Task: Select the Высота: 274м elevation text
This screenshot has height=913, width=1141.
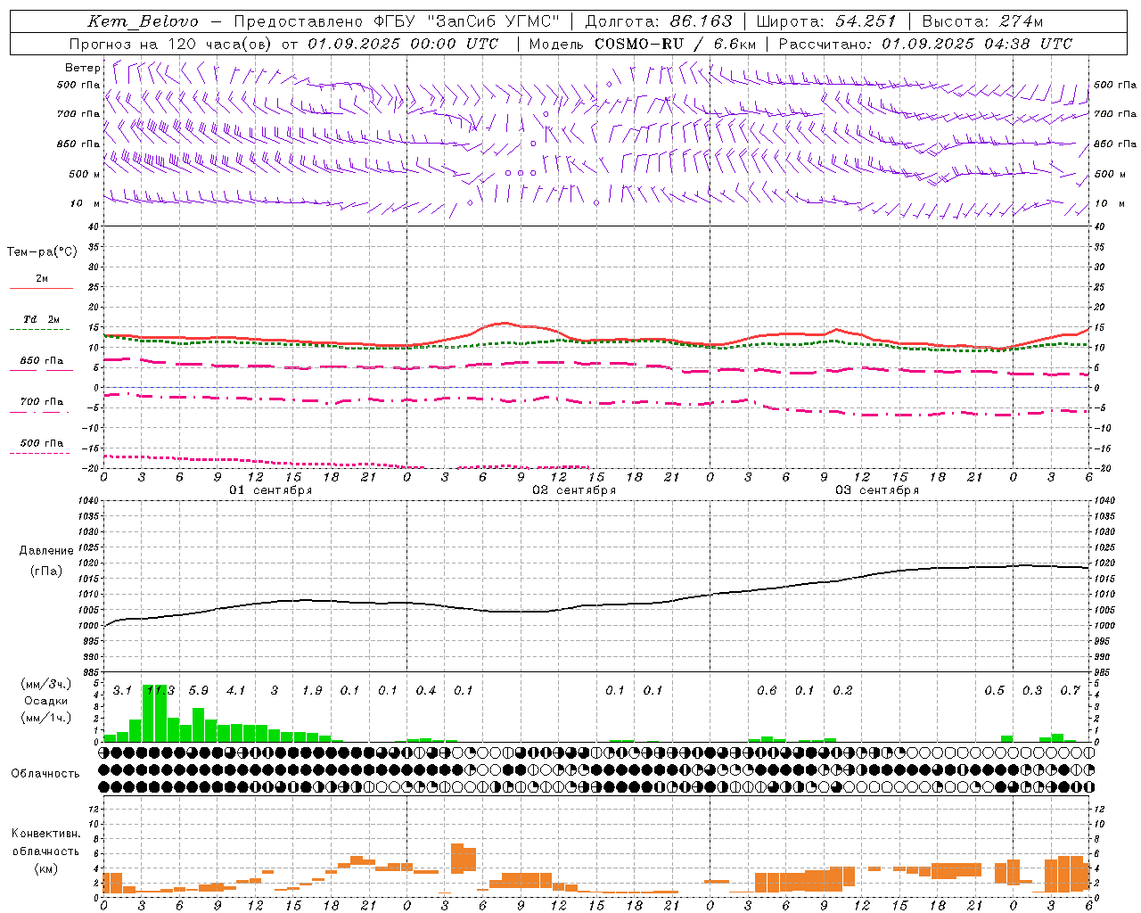Action: pos(982,21)
